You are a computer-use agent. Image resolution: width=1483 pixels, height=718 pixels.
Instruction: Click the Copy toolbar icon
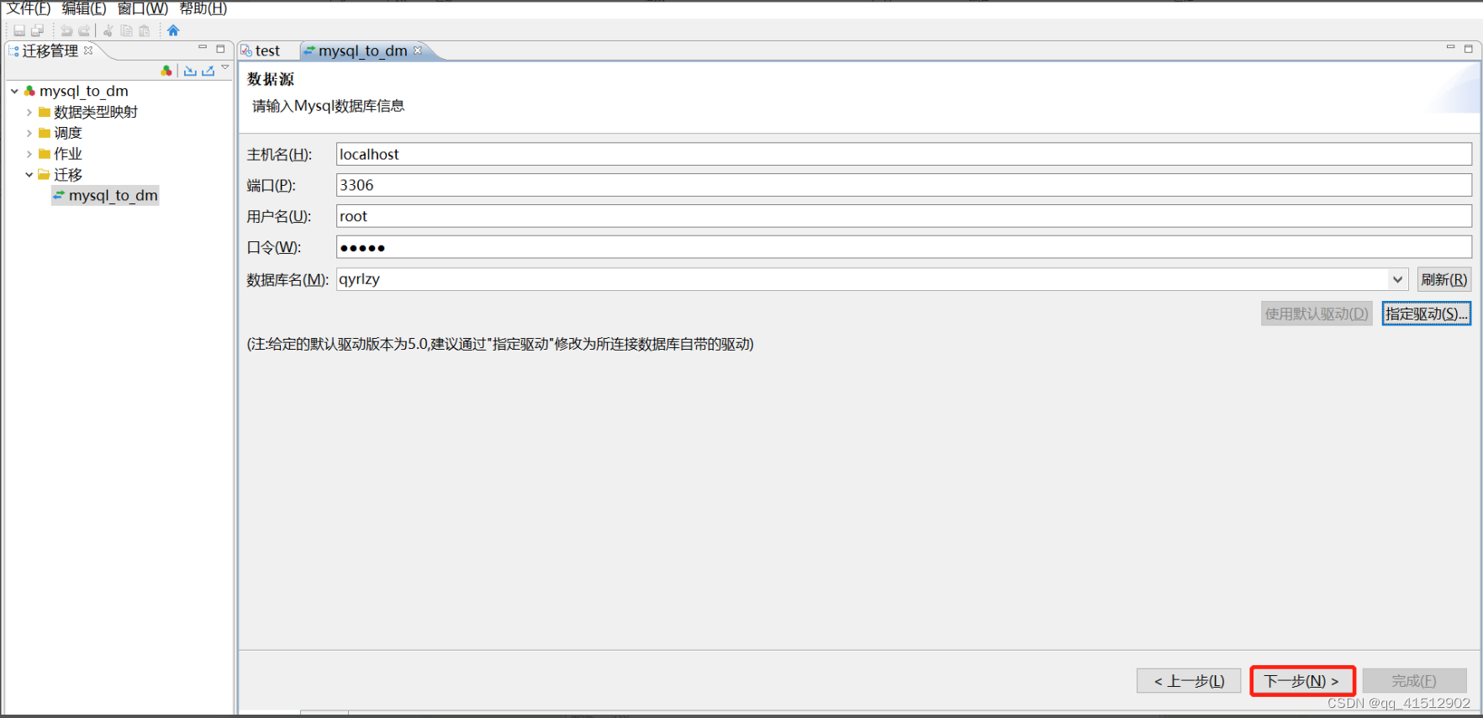coord(126,30)
